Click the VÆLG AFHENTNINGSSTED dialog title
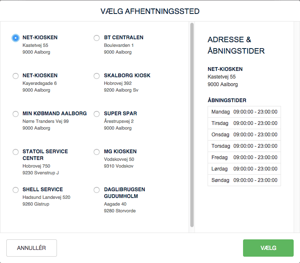 (150, 11)
